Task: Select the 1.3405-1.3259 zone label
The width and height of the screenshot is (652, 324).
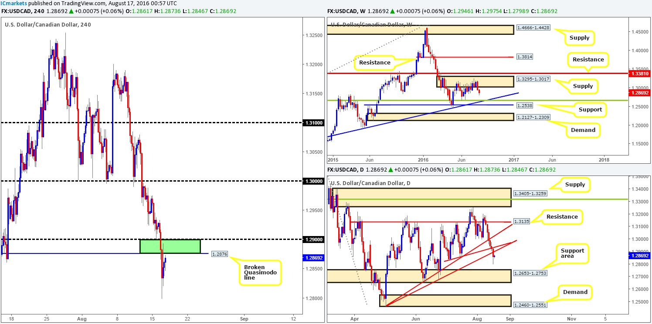Action: point(530,193)
